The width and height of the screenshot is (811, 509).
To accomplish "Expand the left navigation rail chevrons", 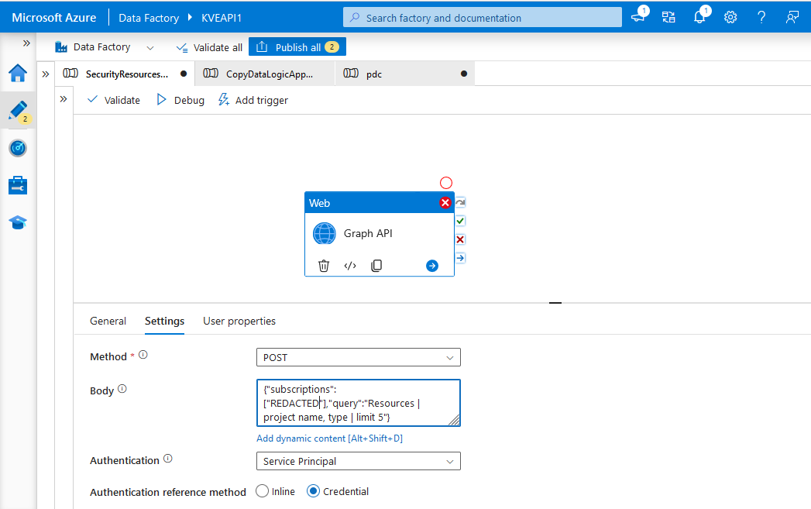I will 26,43.
